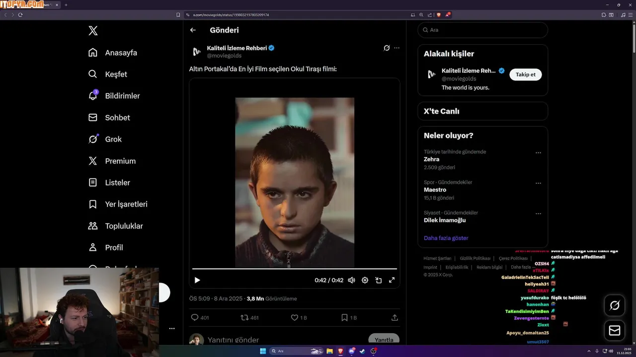636x357 pixels.
Task: Click the video thumbnail of the boy
Action: [x=295, y=182]
